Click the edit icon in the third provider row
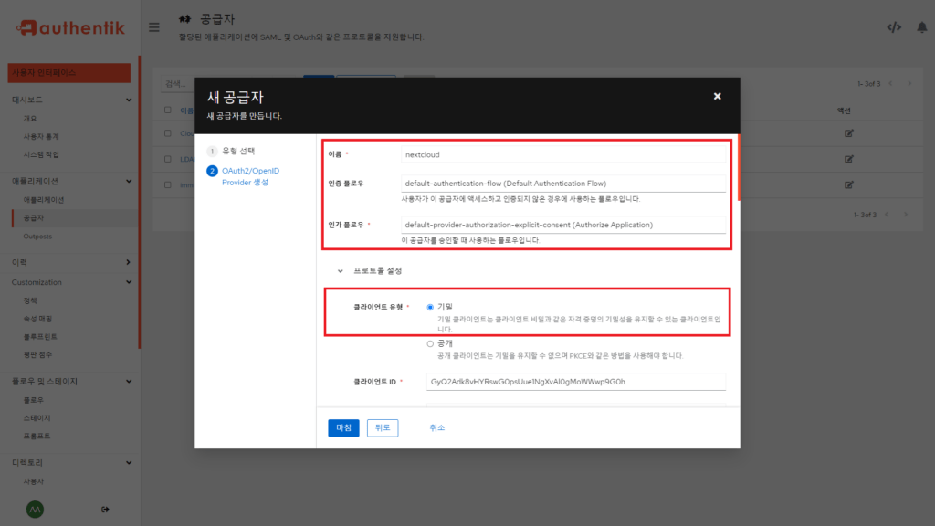Screen dimensions: 935x526 tap(848, 184)
